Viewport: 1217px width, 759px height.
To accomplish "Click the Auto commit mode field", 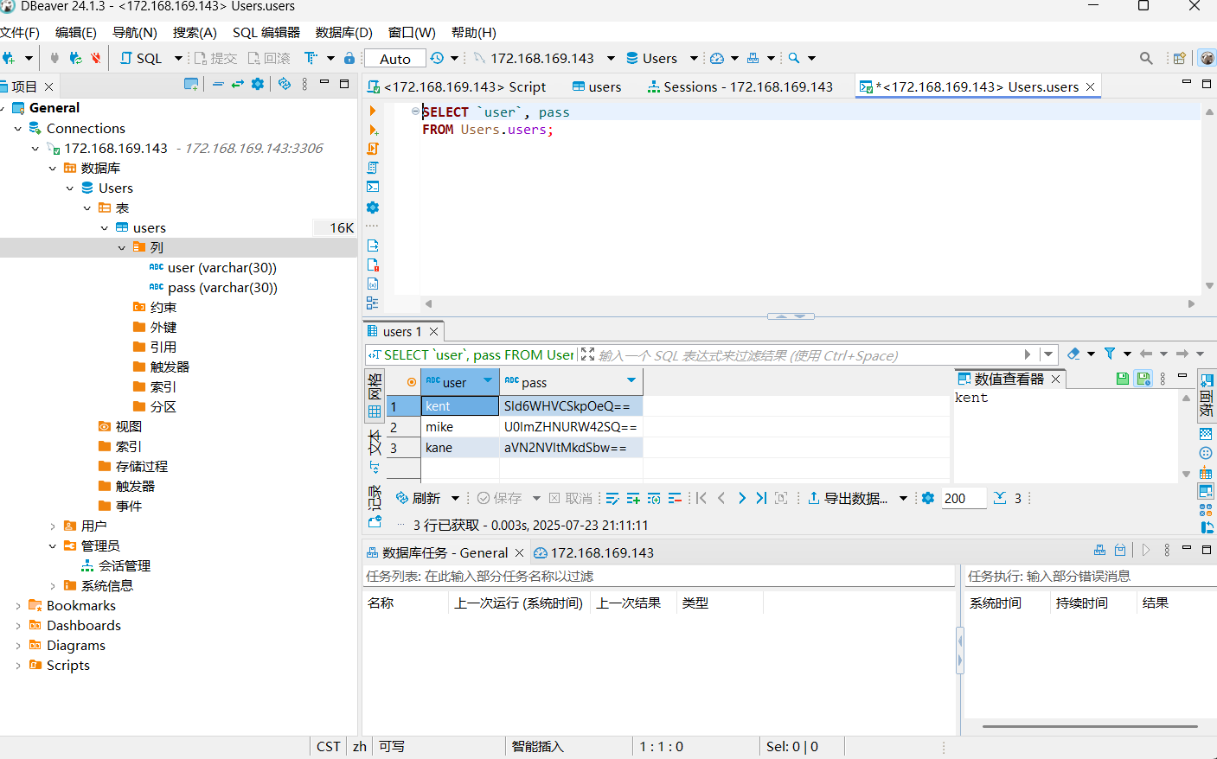I will click(395, 59).
